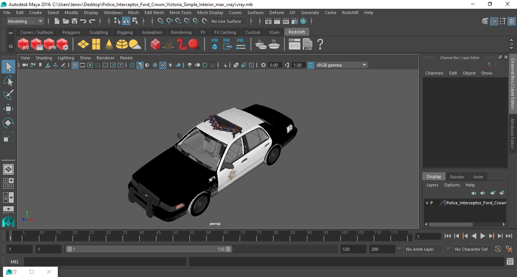The image size is (517, 277).
Task: Open Script Editor icon at bottom right
Action: coord(510,261)
